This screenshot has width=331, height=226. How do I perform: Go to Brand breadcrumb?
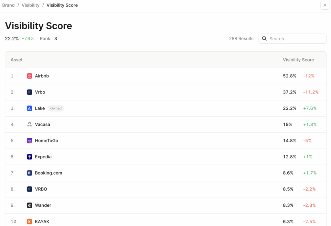[8, 5]
